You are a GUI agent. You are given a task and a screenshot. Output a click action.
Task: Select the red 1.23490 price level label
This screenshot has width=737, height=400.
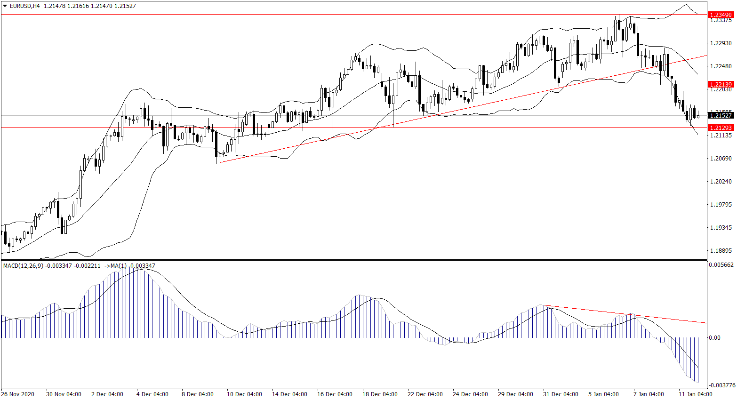click(721, 15)
